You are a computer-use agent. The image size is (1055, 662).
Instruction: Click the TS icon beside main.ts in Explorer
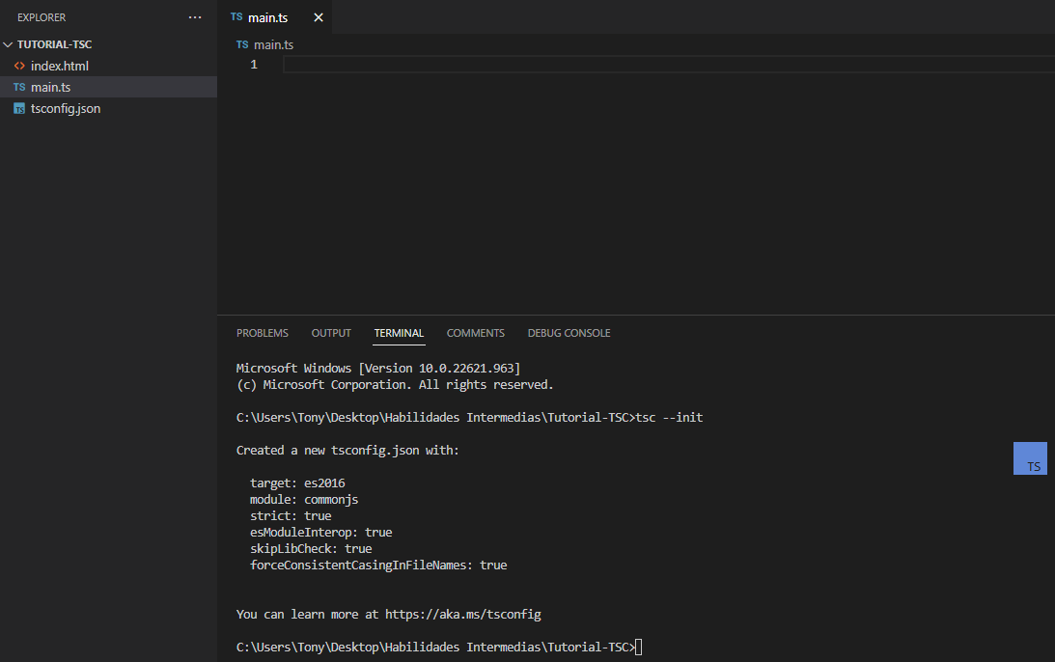[x=19, y=88]
